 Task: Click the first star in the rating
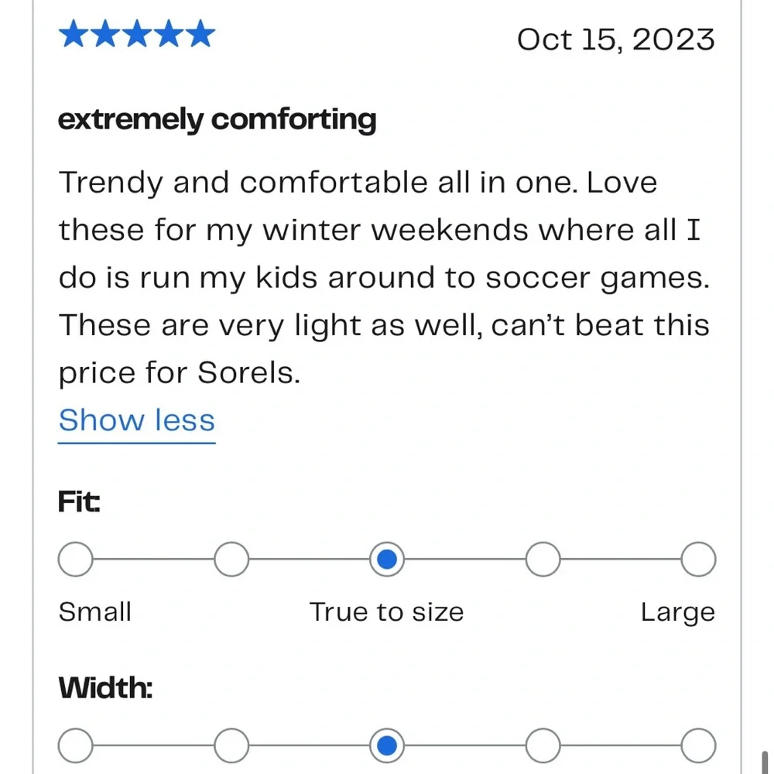click(x=74, y=33)
